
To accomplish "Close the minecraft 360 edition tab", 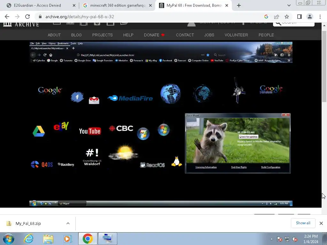I will point(150,5).
